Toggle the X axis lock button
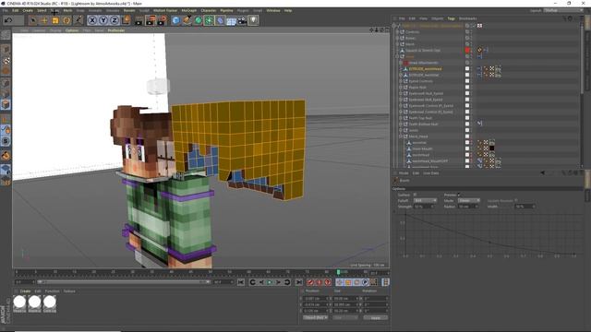591x332 pixels. point(92,20)
